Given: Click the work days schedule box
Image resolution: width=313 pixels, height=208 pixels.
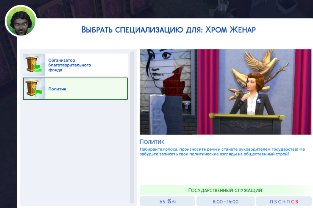Looking at the screenshot, I should pos(284,201).
